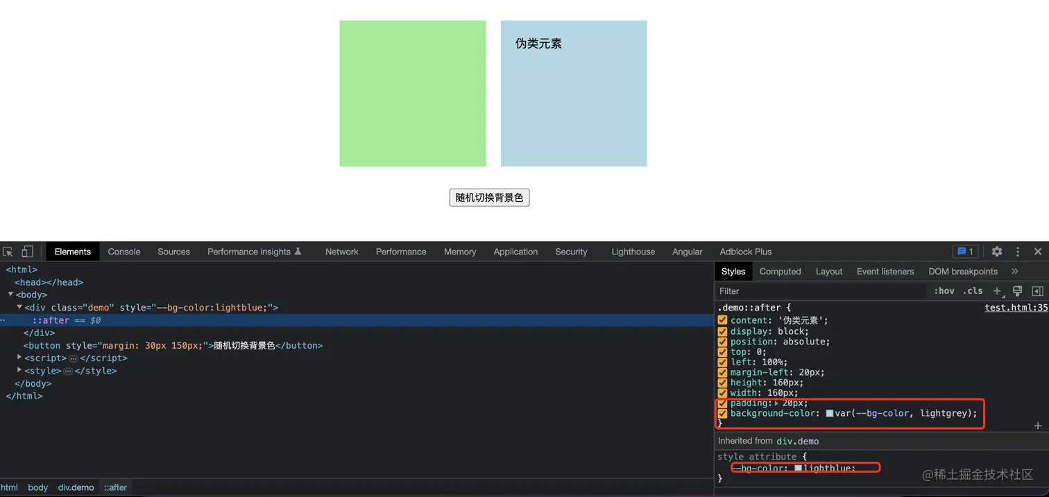1049x497 pixels.
Task: Insert style rule below .demo::after block
Action: tap(1038, 426)
